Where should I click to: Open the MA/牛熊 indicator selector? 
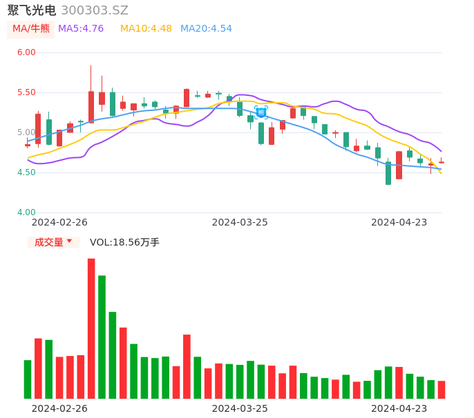point(31,29)
